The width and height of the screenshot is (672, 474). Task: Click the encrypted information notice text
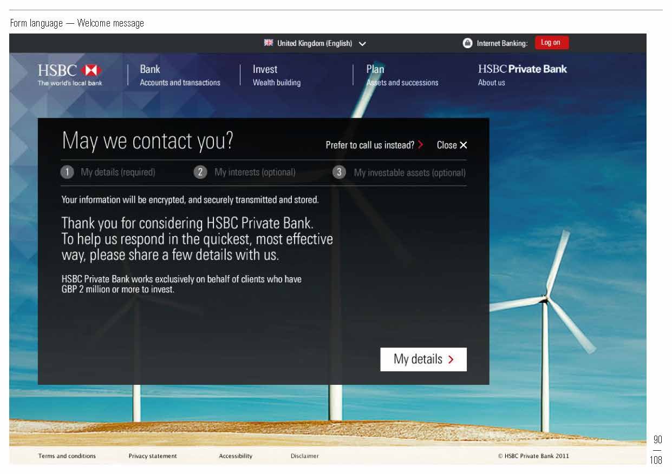point(190,200)
